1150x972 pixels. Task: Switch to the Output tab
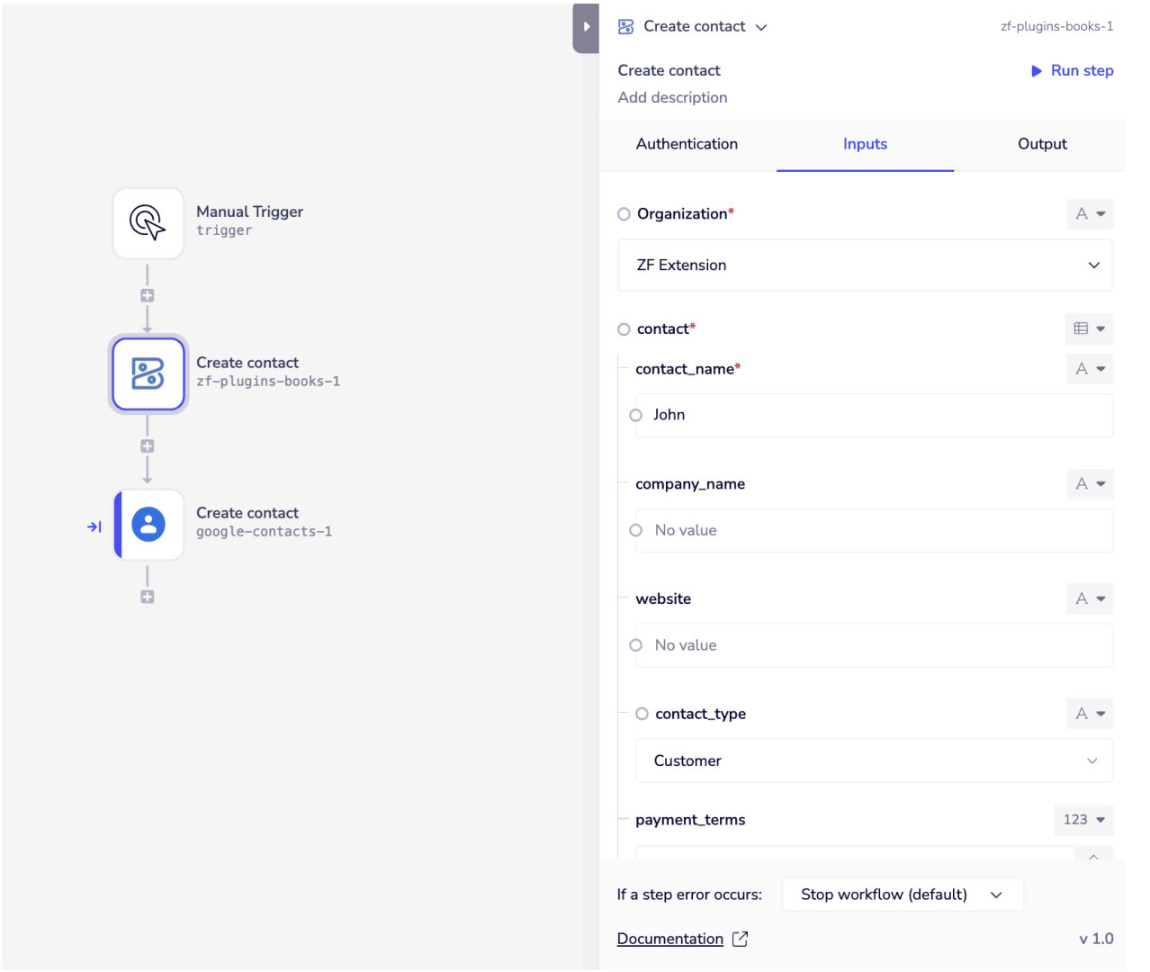[x=1042, y=144]
